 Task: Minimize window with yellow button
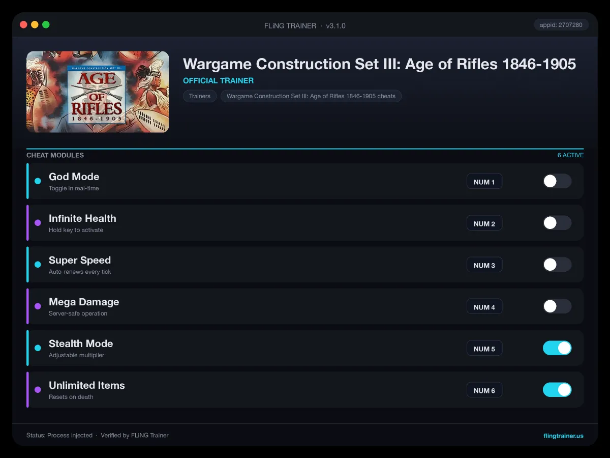tap(35, 24)
